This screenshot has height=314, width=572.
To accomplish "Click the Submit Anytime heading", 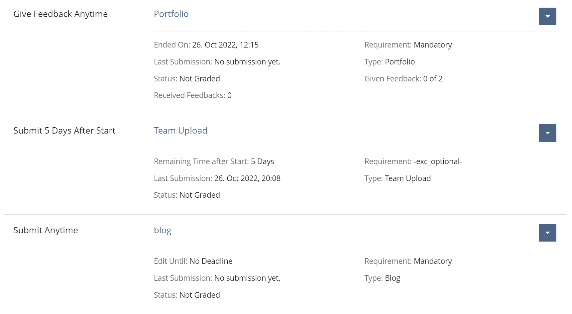I will coord(46,230).
